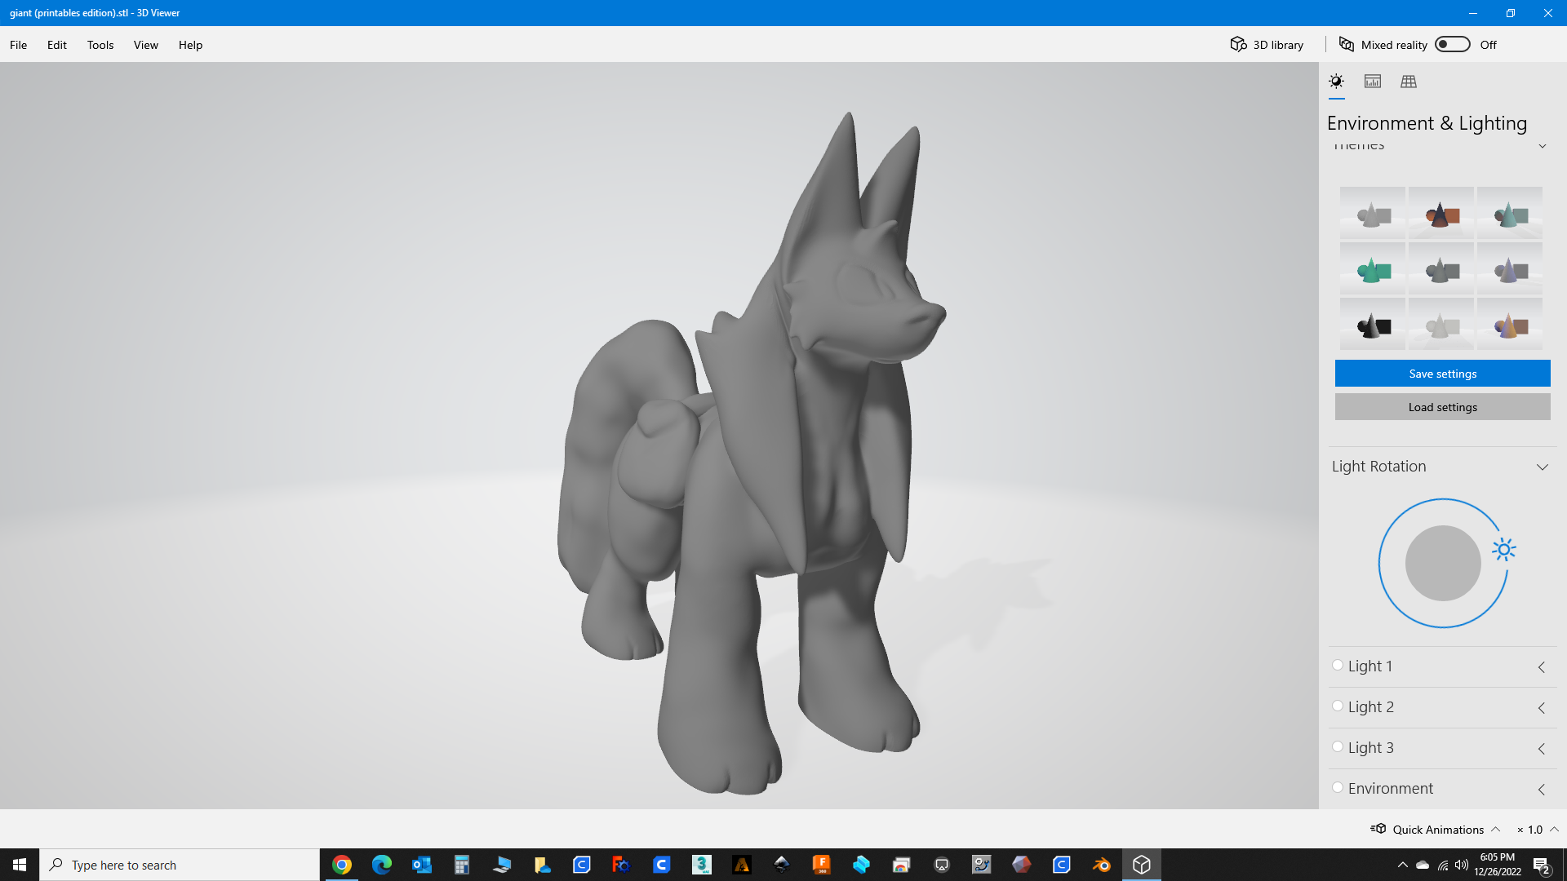Image resolution: width=1567 pixels, height=881 pixels.
Task: Open the Grid & Views tab icon
Action: click(x=1409, y=82)
